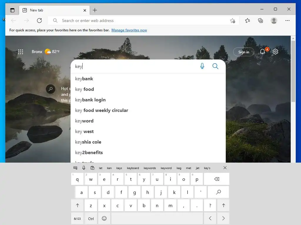Click the Refresh page icon
The width and height of the screenshot is (301, 225).
(39, 21)
